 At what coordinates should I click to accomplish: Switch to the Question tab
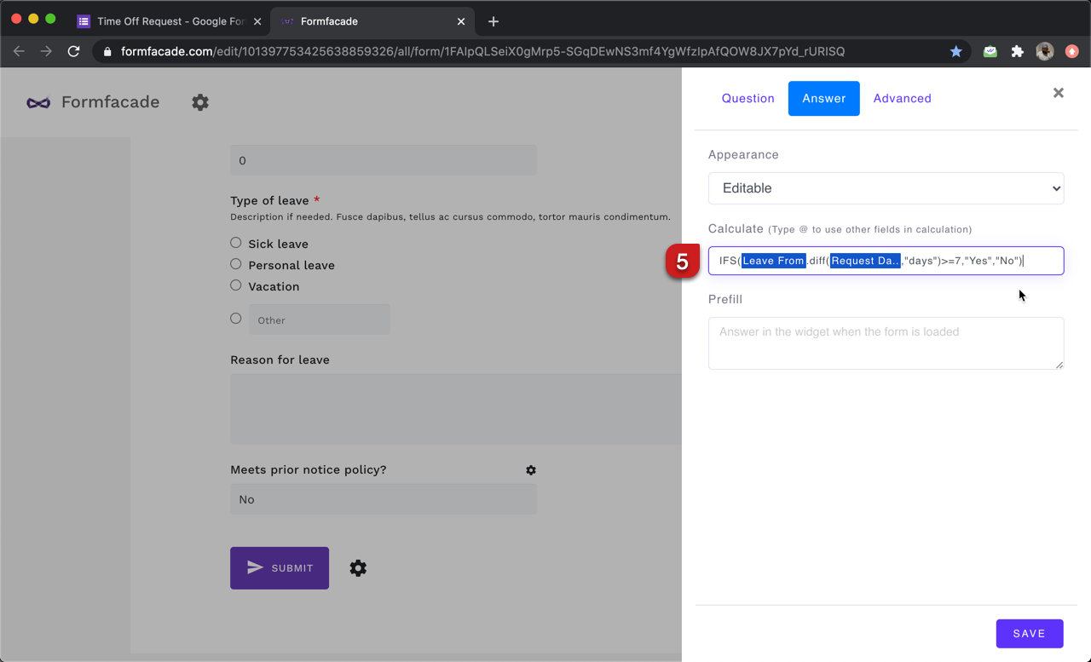pos(748,99)
